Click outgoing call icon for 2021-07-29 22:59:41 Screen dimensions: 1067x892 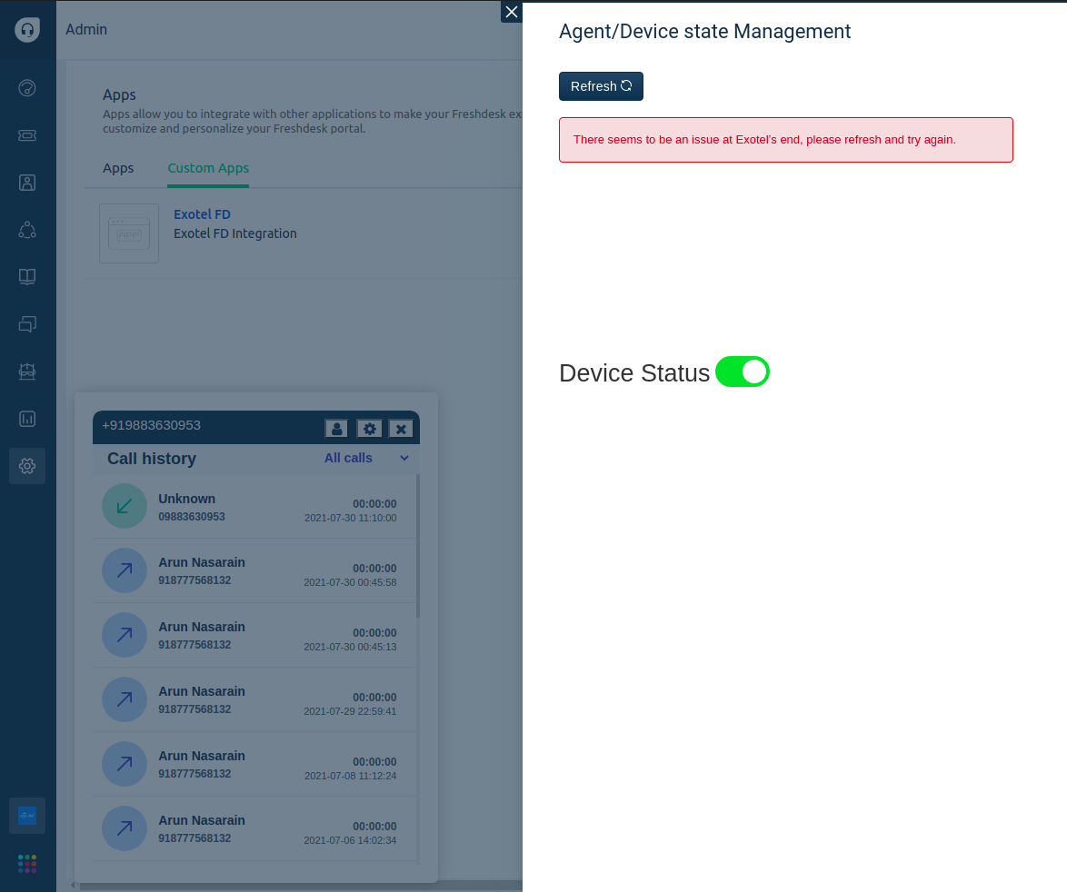[125, 699]
